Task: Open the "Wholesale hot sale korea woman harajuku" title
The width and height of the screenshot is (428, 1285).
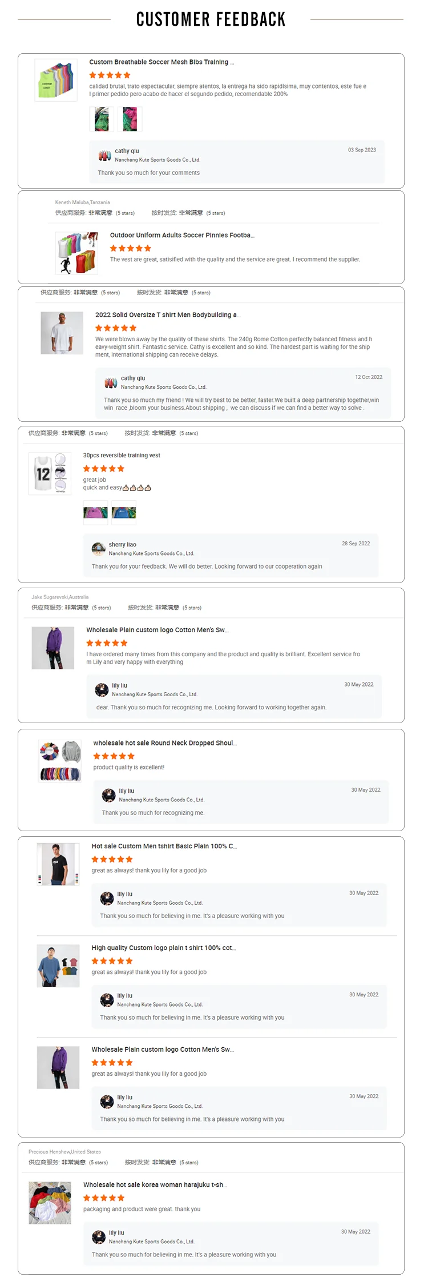Action: pyautogui.click(x=155, y=1185)
